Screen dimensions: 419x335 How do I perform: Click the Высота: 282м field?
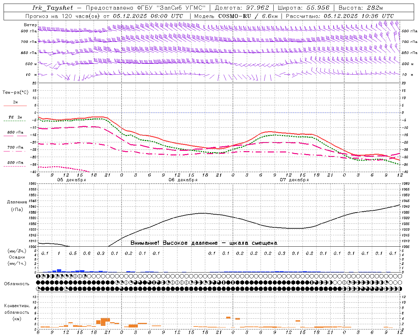pyautogui.click(x=361, y=8)
